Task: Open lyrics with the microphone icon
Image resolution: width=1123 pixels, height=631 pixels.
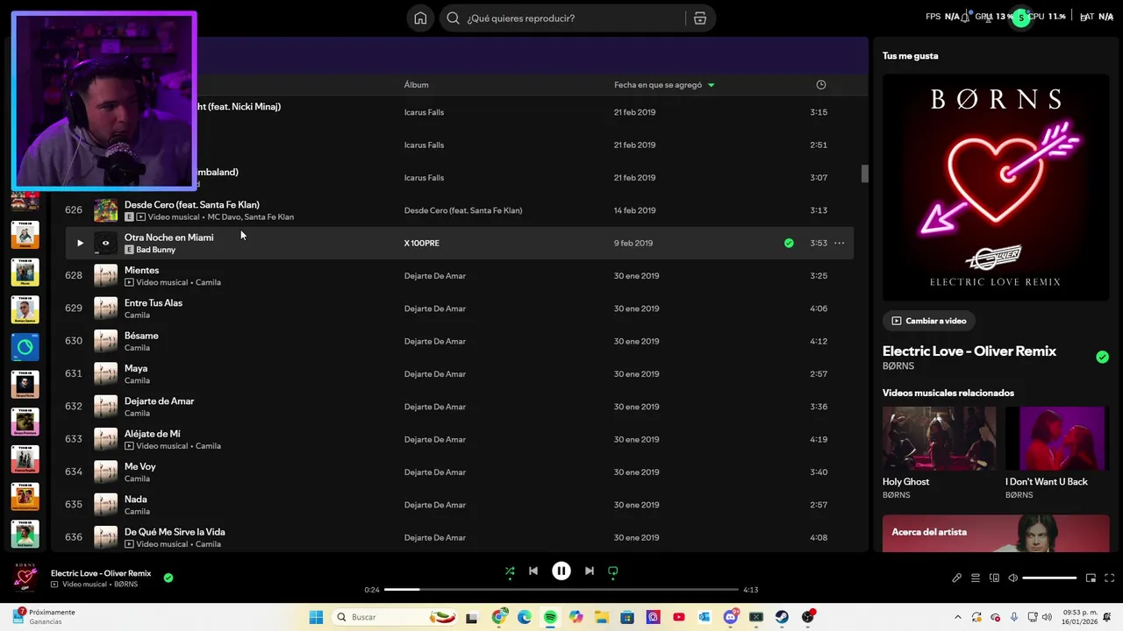Action: (x=957, y=578)
